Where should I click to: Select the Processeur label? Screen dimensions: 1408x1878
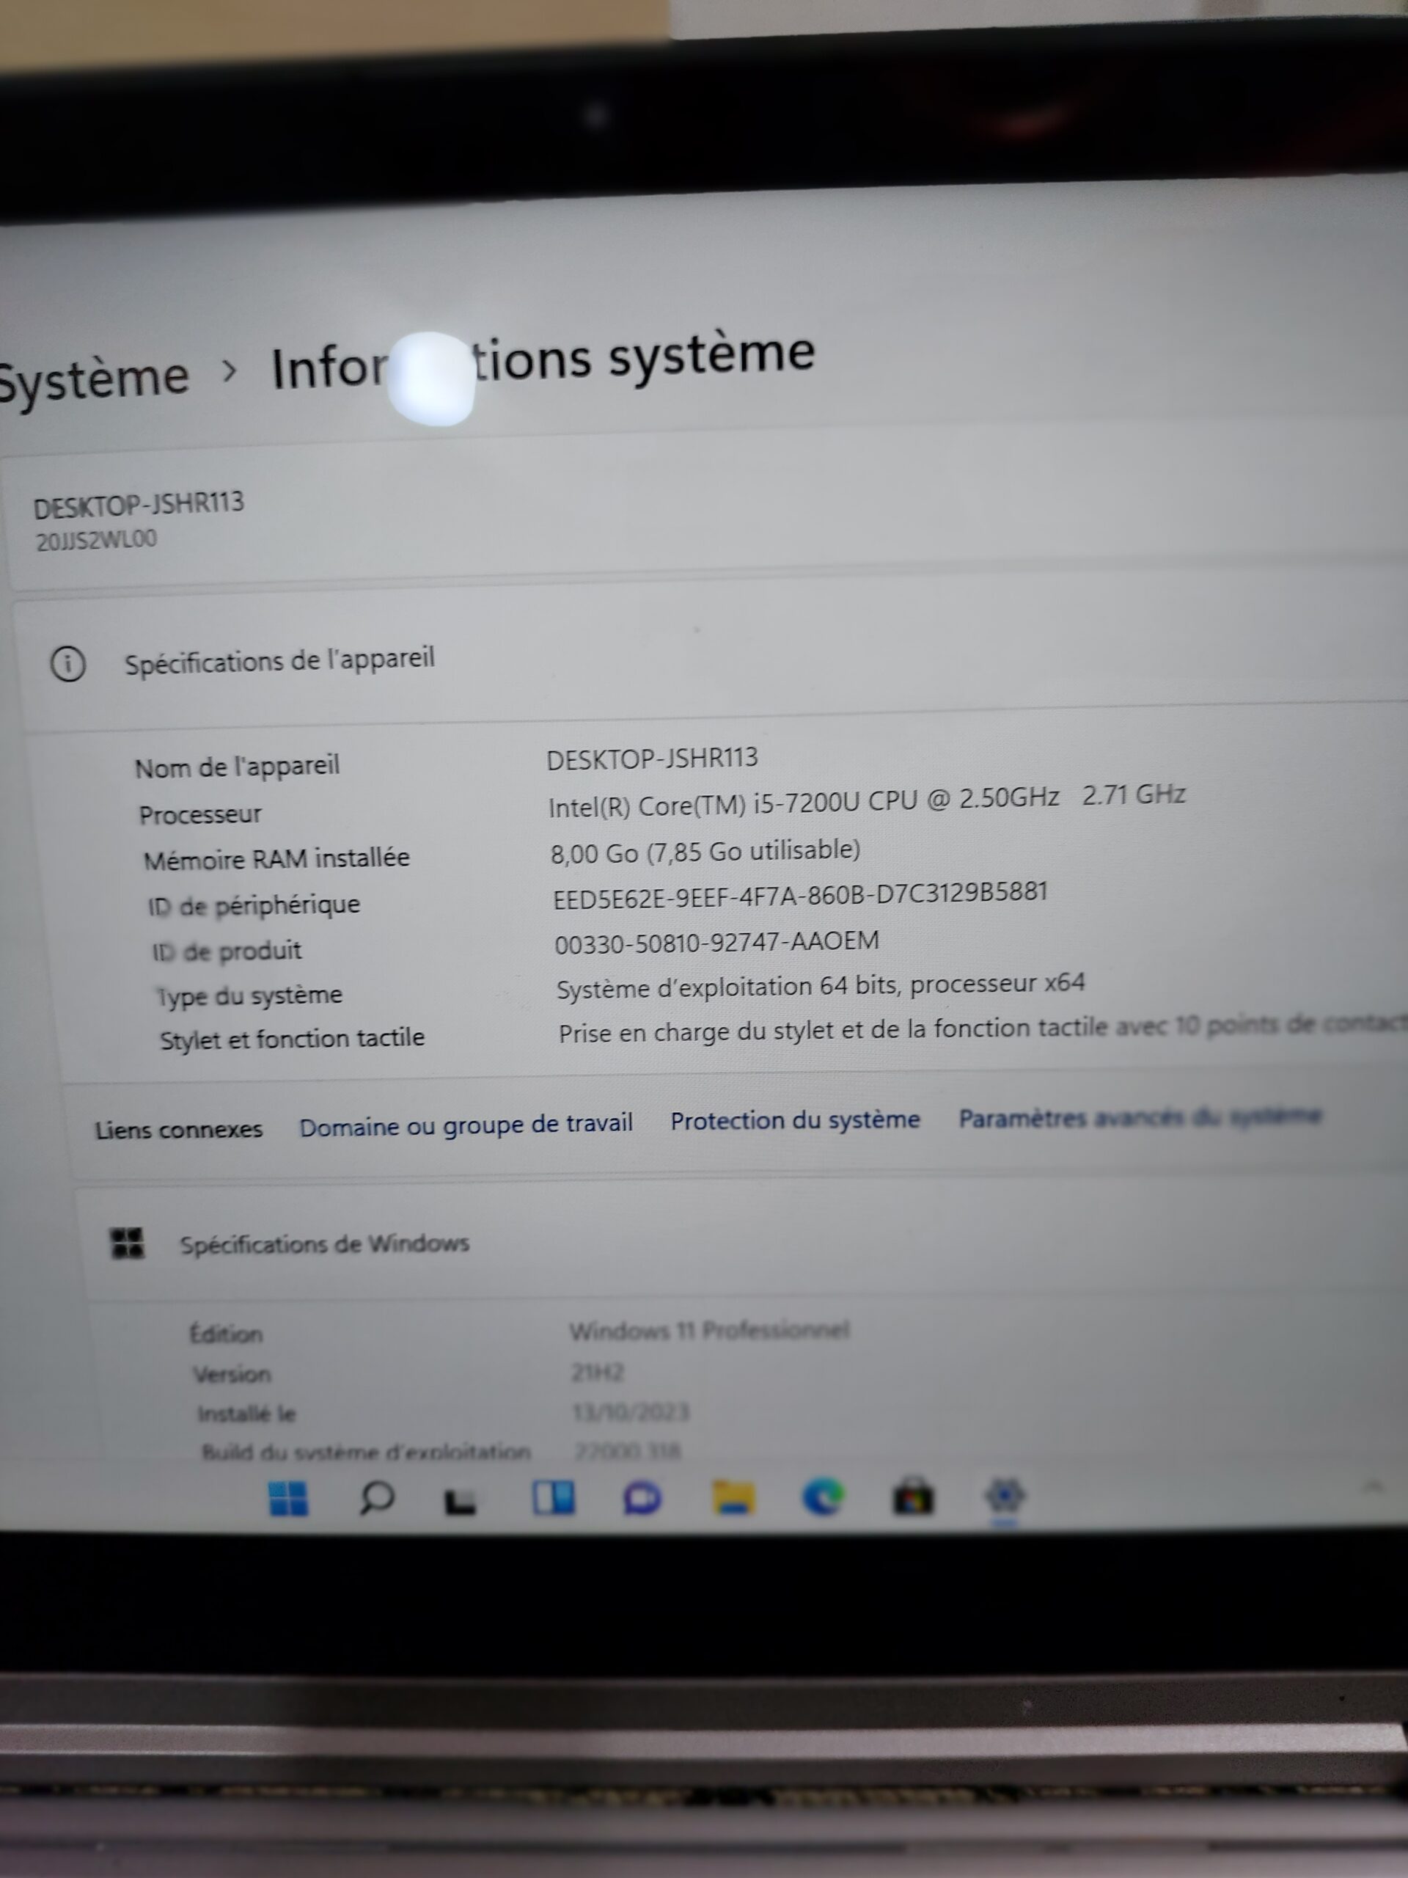pyautogui.click(x=200, y=814)
